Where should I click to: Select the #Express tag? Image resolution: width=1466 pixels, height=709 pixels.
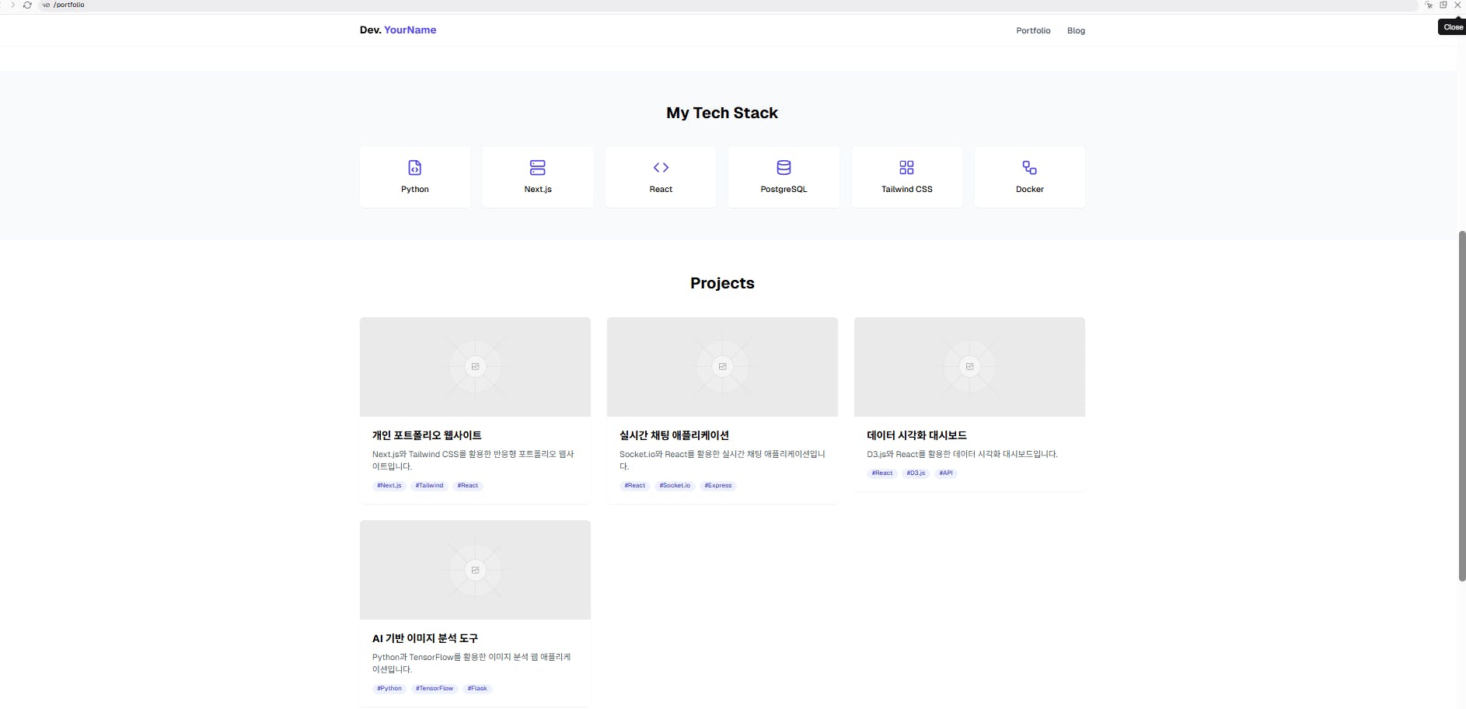(718, 485)
